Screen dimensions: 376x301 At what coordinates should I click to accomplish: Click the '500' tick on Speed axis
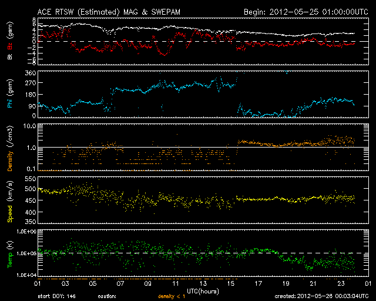click(31, 189)
